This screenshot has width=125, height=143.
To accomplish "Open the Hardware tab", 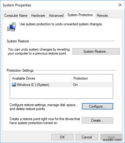I will click(x=38, y=16).
